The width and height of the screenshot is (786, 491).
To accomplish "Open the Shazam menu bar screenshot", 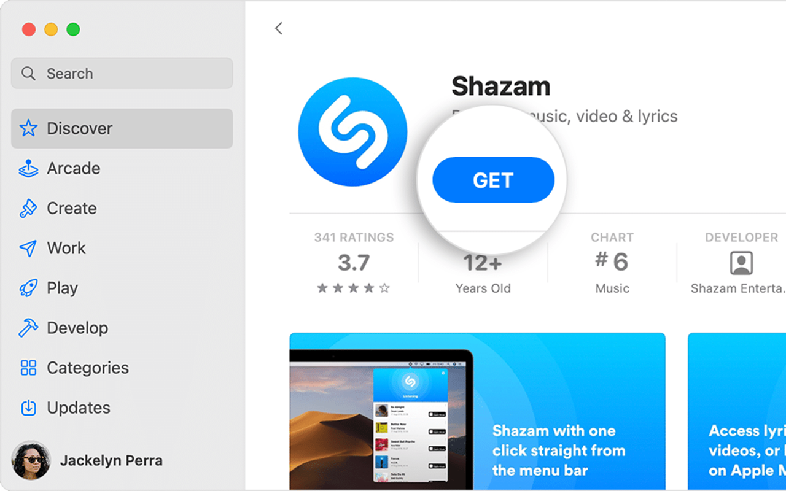I will click(477, 412).
